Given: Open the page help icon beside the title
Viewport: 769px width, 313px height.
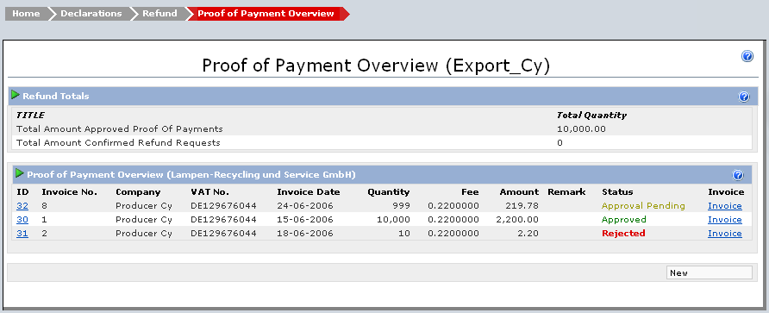Looking at the screenshot, I should [x=747, y=56].
